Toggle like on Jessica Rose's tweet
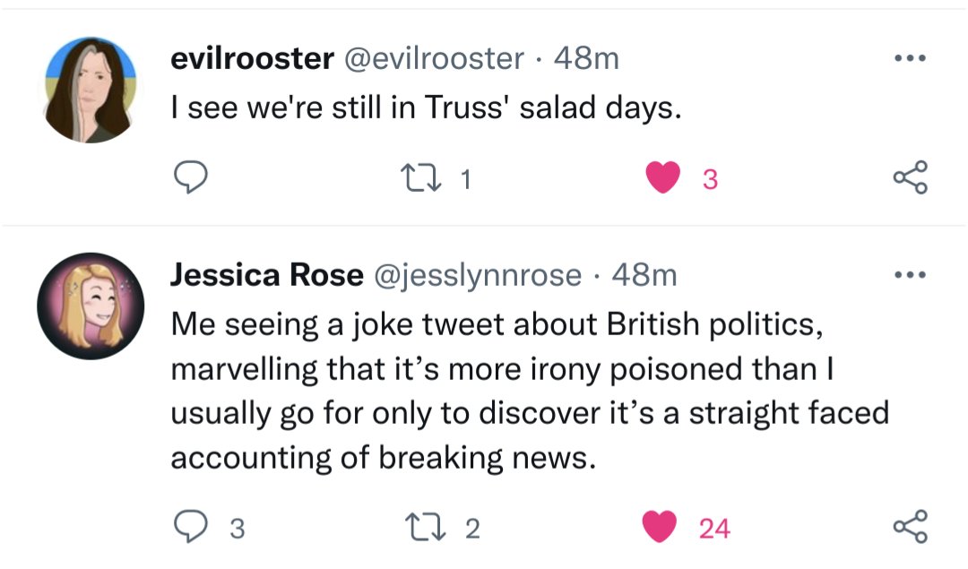This screenshot has width=968, height=569. (x=664, y=528)
